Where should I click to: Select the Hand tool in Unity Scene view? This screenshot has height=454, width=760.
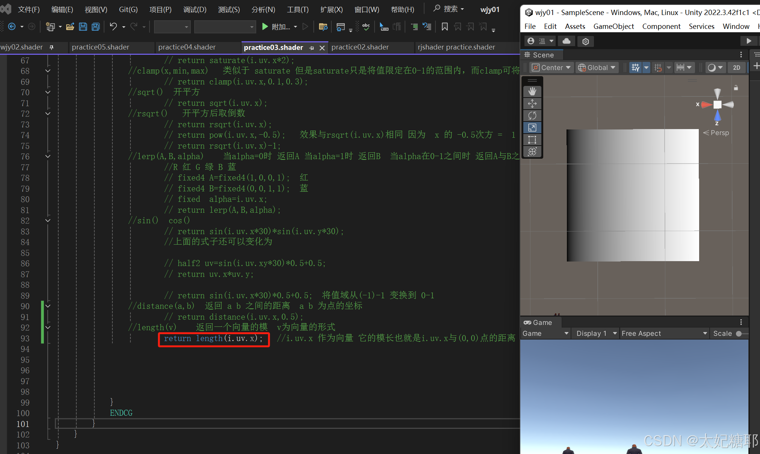[x=532, y=91]
